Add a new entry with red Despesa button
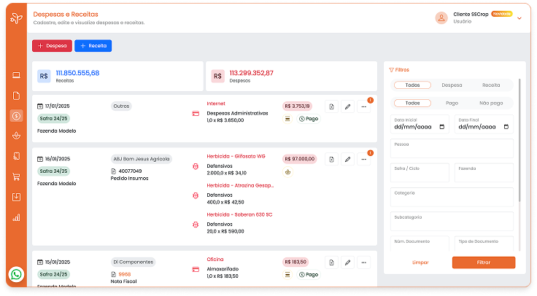 click(x=52, y=46)
